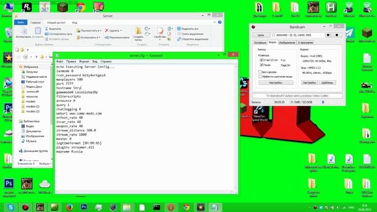Click Paste icon in Explorer ribbon
The width and height of the screenshot is (377, 212).
pos(38,31)
